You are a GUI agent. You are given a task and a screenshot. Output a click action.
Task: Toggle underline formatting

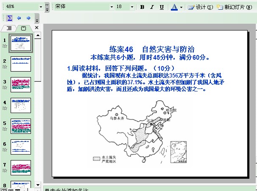(x=162, y=7)
